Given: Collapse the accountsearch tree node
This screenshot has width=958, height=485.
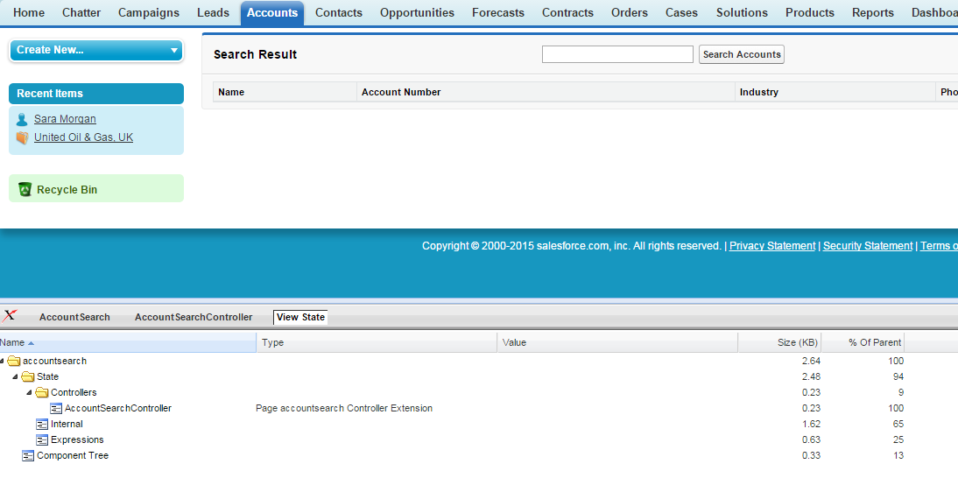Looking at the screenshot, I should pos(3,362).
